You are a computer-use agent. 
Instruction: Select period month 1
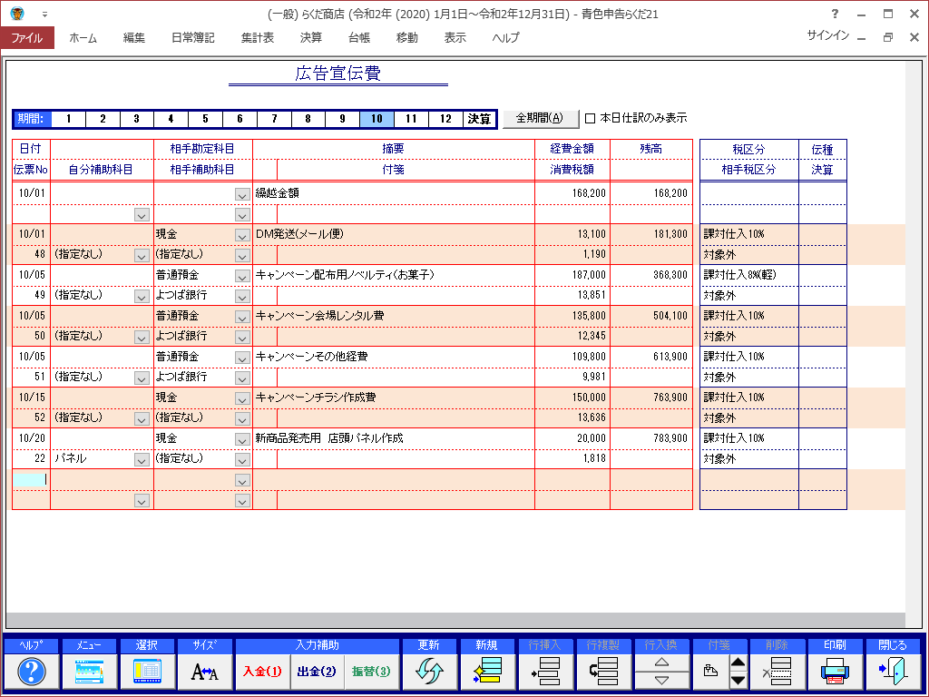point(68,119)
